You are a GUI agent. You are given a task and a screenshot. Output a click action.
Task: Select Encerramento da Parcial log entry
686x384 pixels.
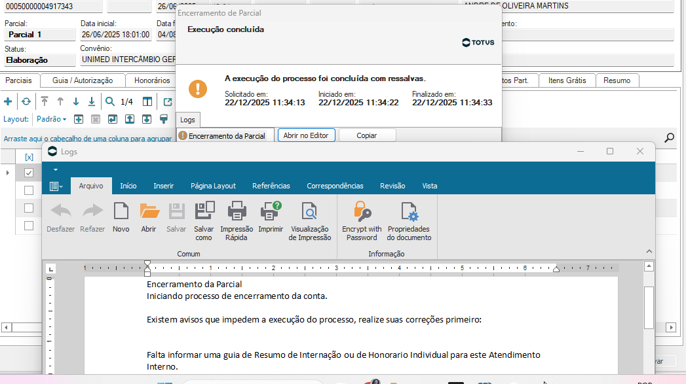pos(225,136)
